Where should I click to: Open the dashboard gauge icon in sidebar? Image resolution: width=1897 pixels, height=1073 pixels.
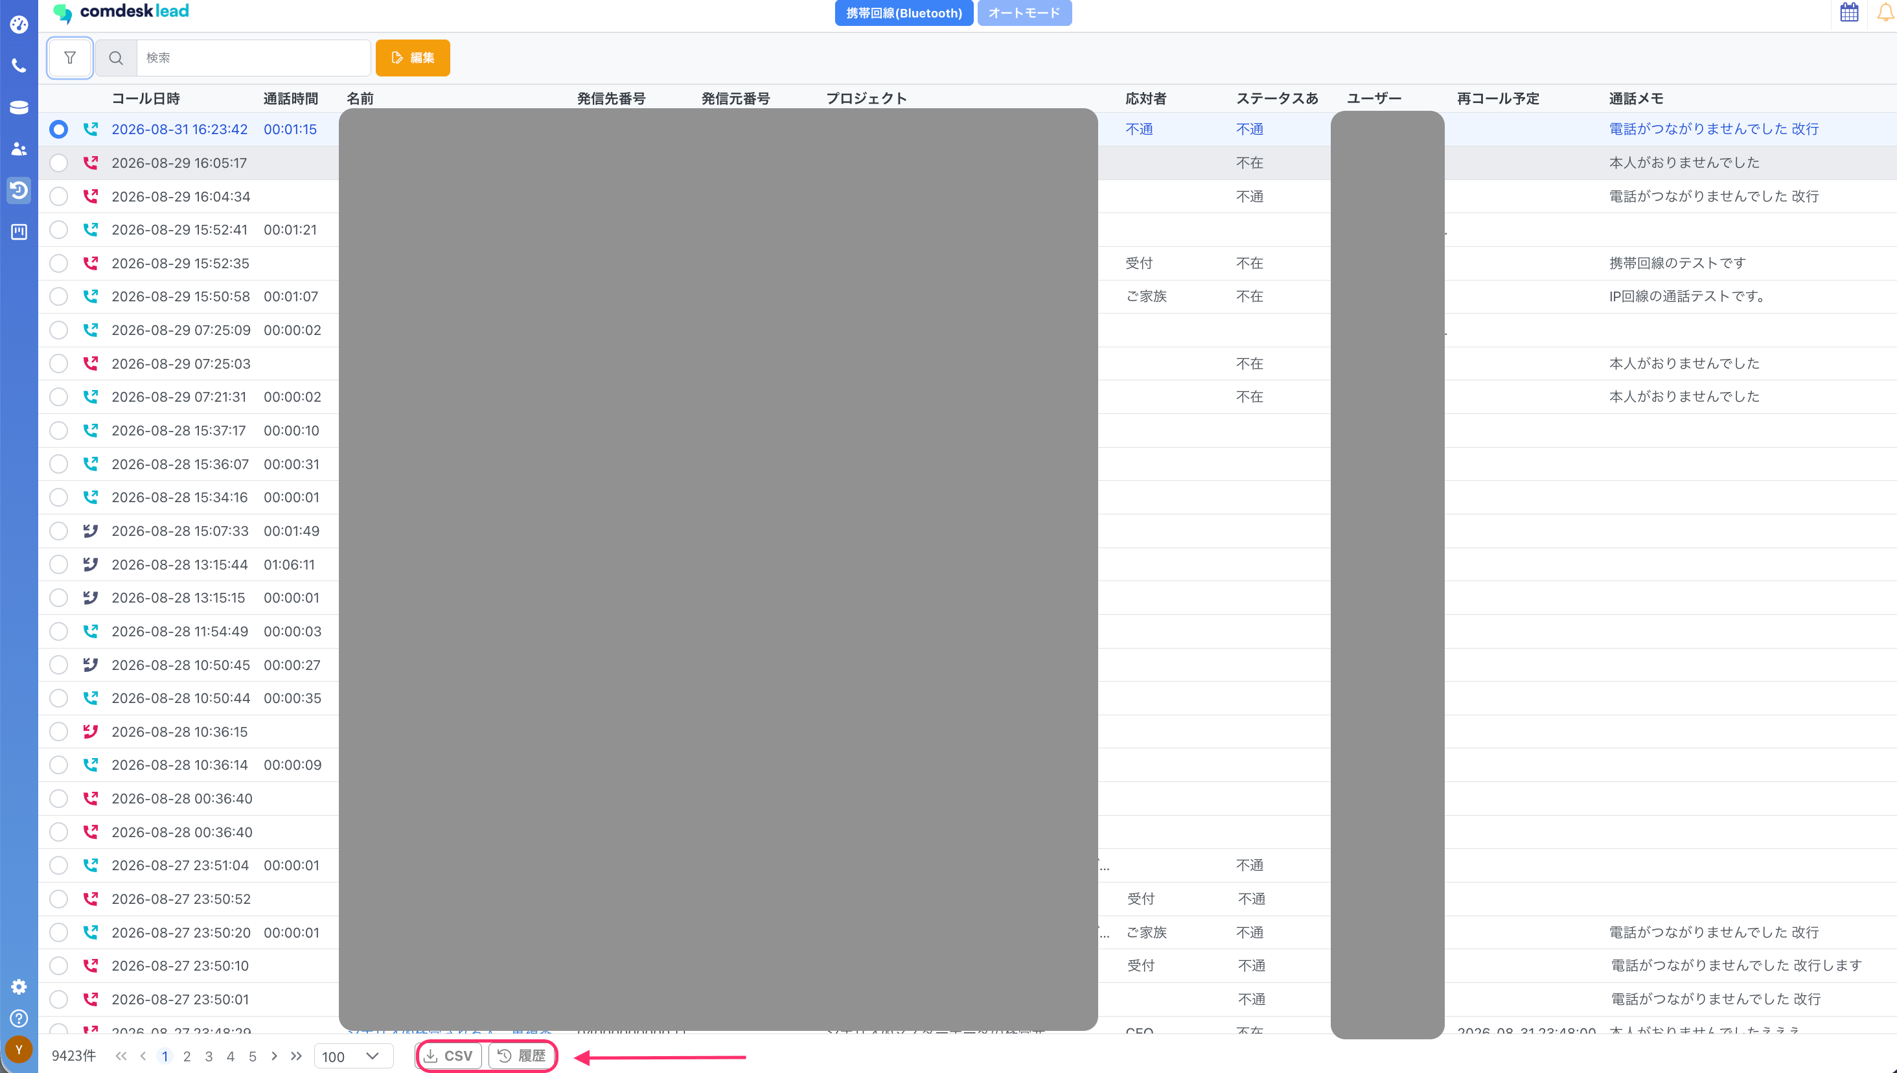(x=19, y=25)
